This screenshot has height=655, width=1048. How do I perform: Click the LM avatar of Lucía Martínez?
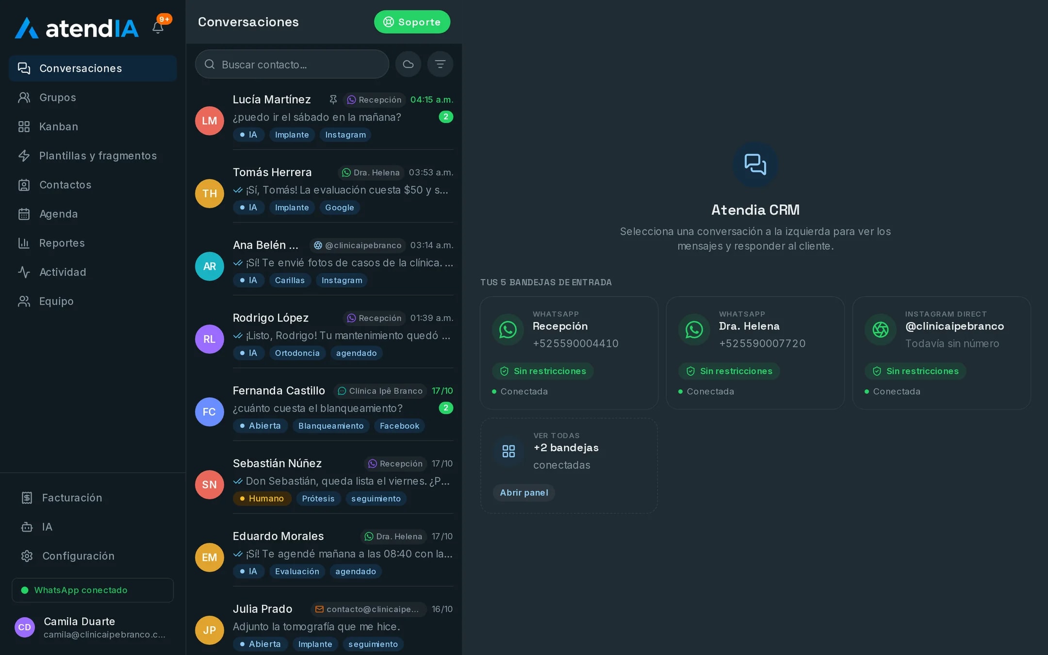[x=210, y=120]
